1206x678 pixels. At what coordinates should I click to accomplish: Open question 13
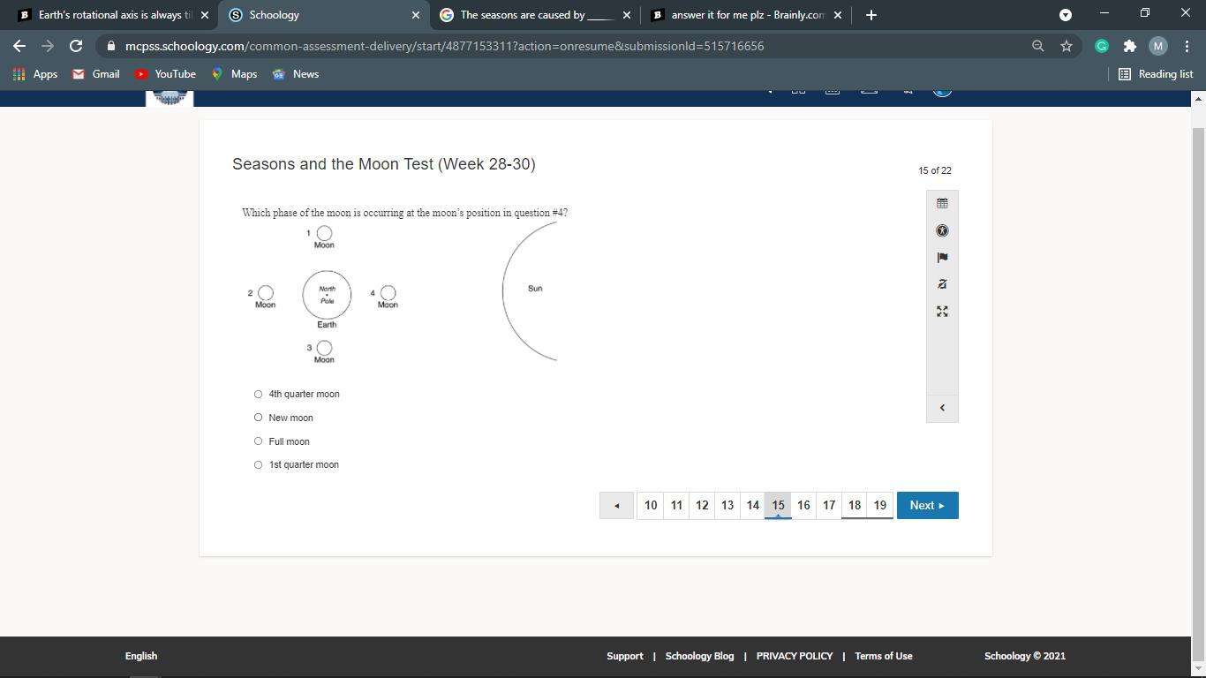tap(727, 505)
